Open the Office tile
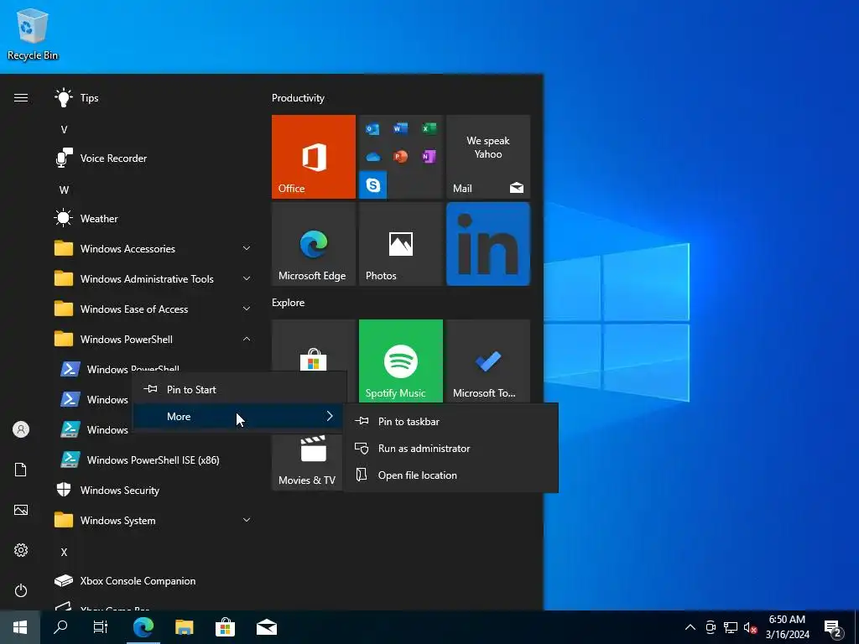Screen dimensions: 859x644 (314, 157)
